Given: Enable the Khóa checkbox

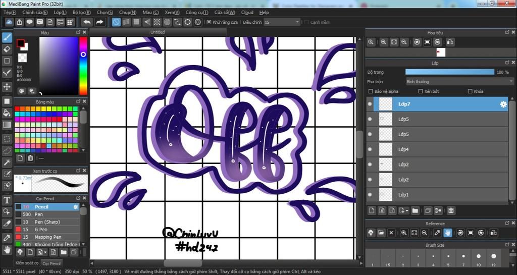Looking at the screenshot, I should click(x=470, y=91).
